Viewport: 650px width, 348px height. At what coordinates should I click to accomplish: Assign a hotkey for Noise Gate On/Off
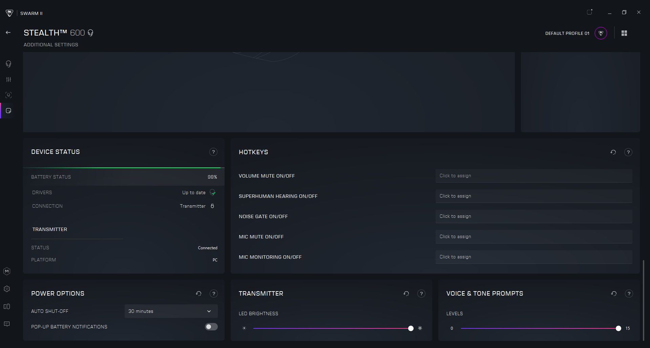tap(534, 216)
